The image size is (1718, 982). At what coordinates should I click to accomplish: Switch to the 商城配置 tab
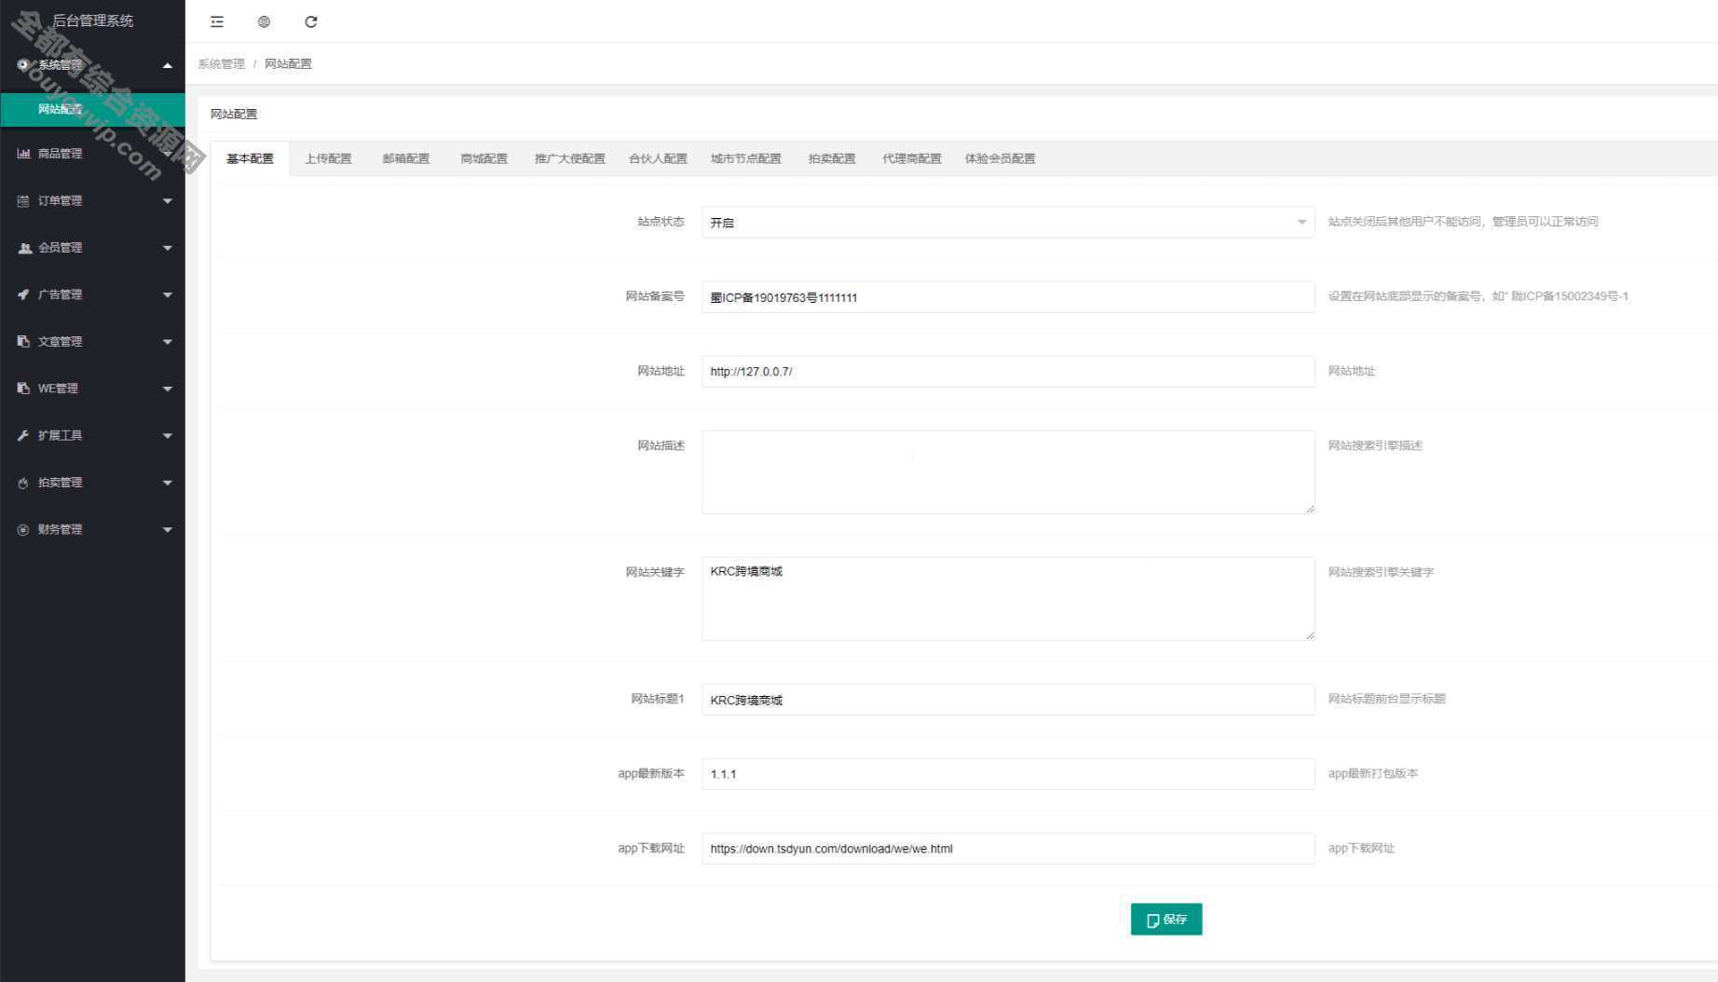point(484,158)
